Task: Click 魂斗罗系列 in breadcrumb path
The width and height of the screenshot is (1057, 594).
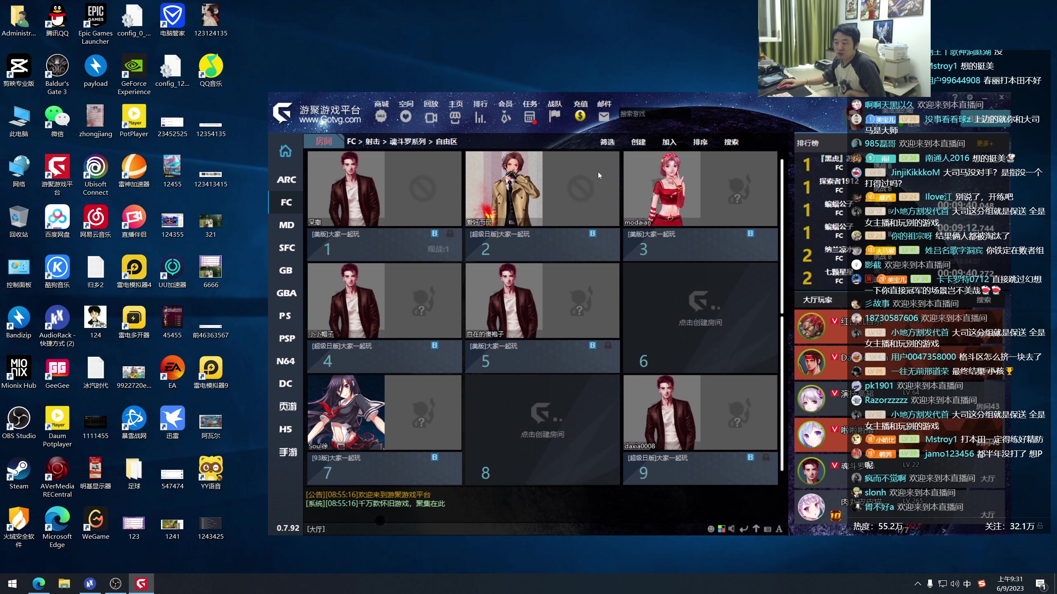Action: 407,141
